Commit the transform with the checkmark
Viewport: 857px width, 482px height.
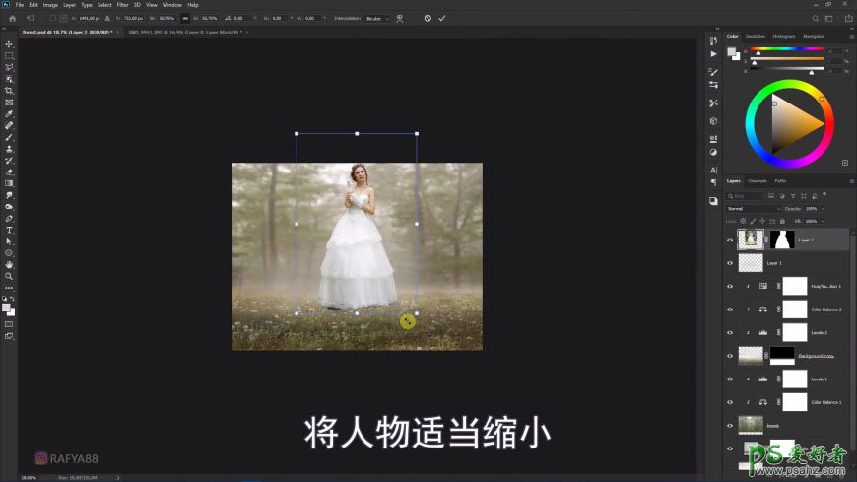pos(442,18)
